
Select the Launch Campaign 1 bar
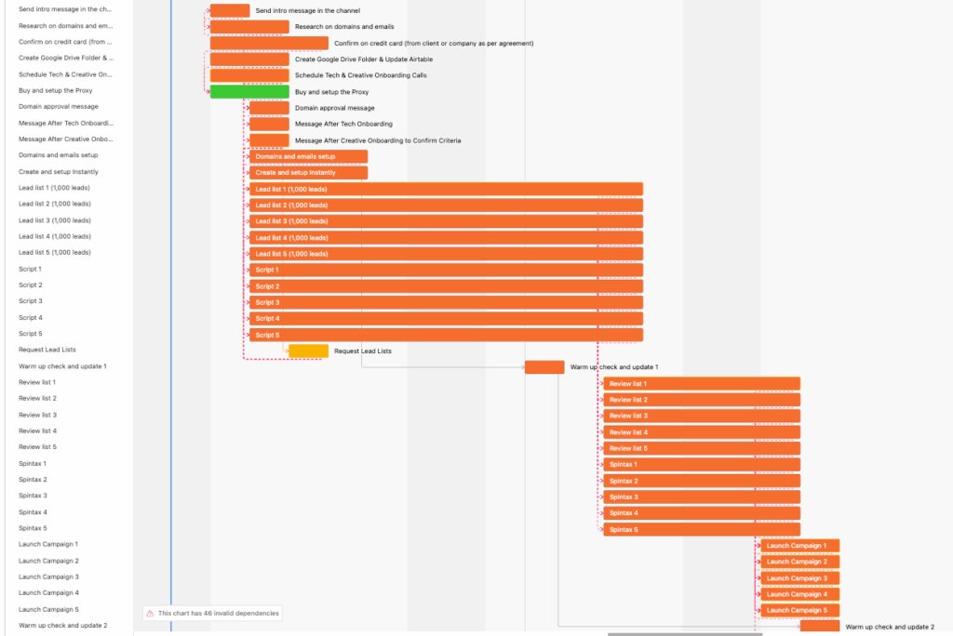tap(799, 546)
